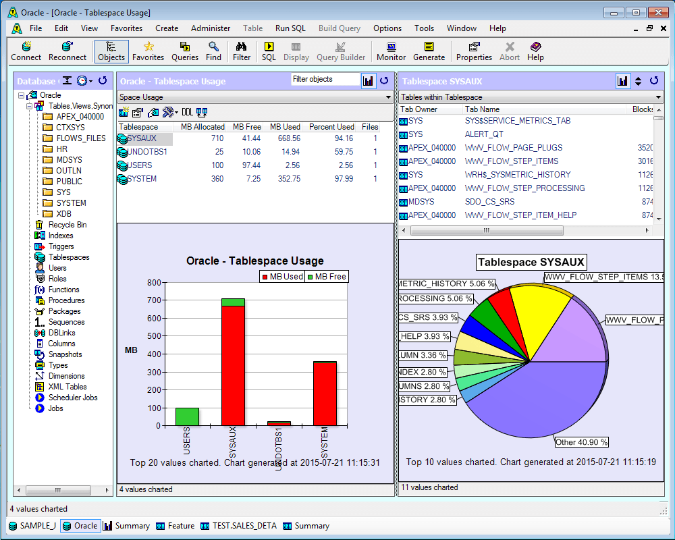Click the Query Builder toolbar icon
The image size is (675, 540).
(340, 51)
